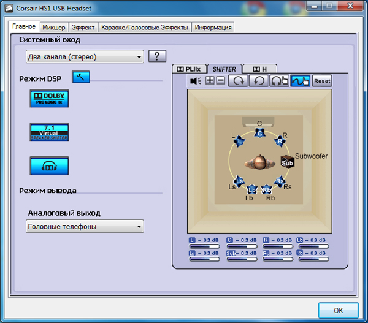Adjust the Rs channel volume slider
Viewport: 368px width, 323px height.
point(278,259)
